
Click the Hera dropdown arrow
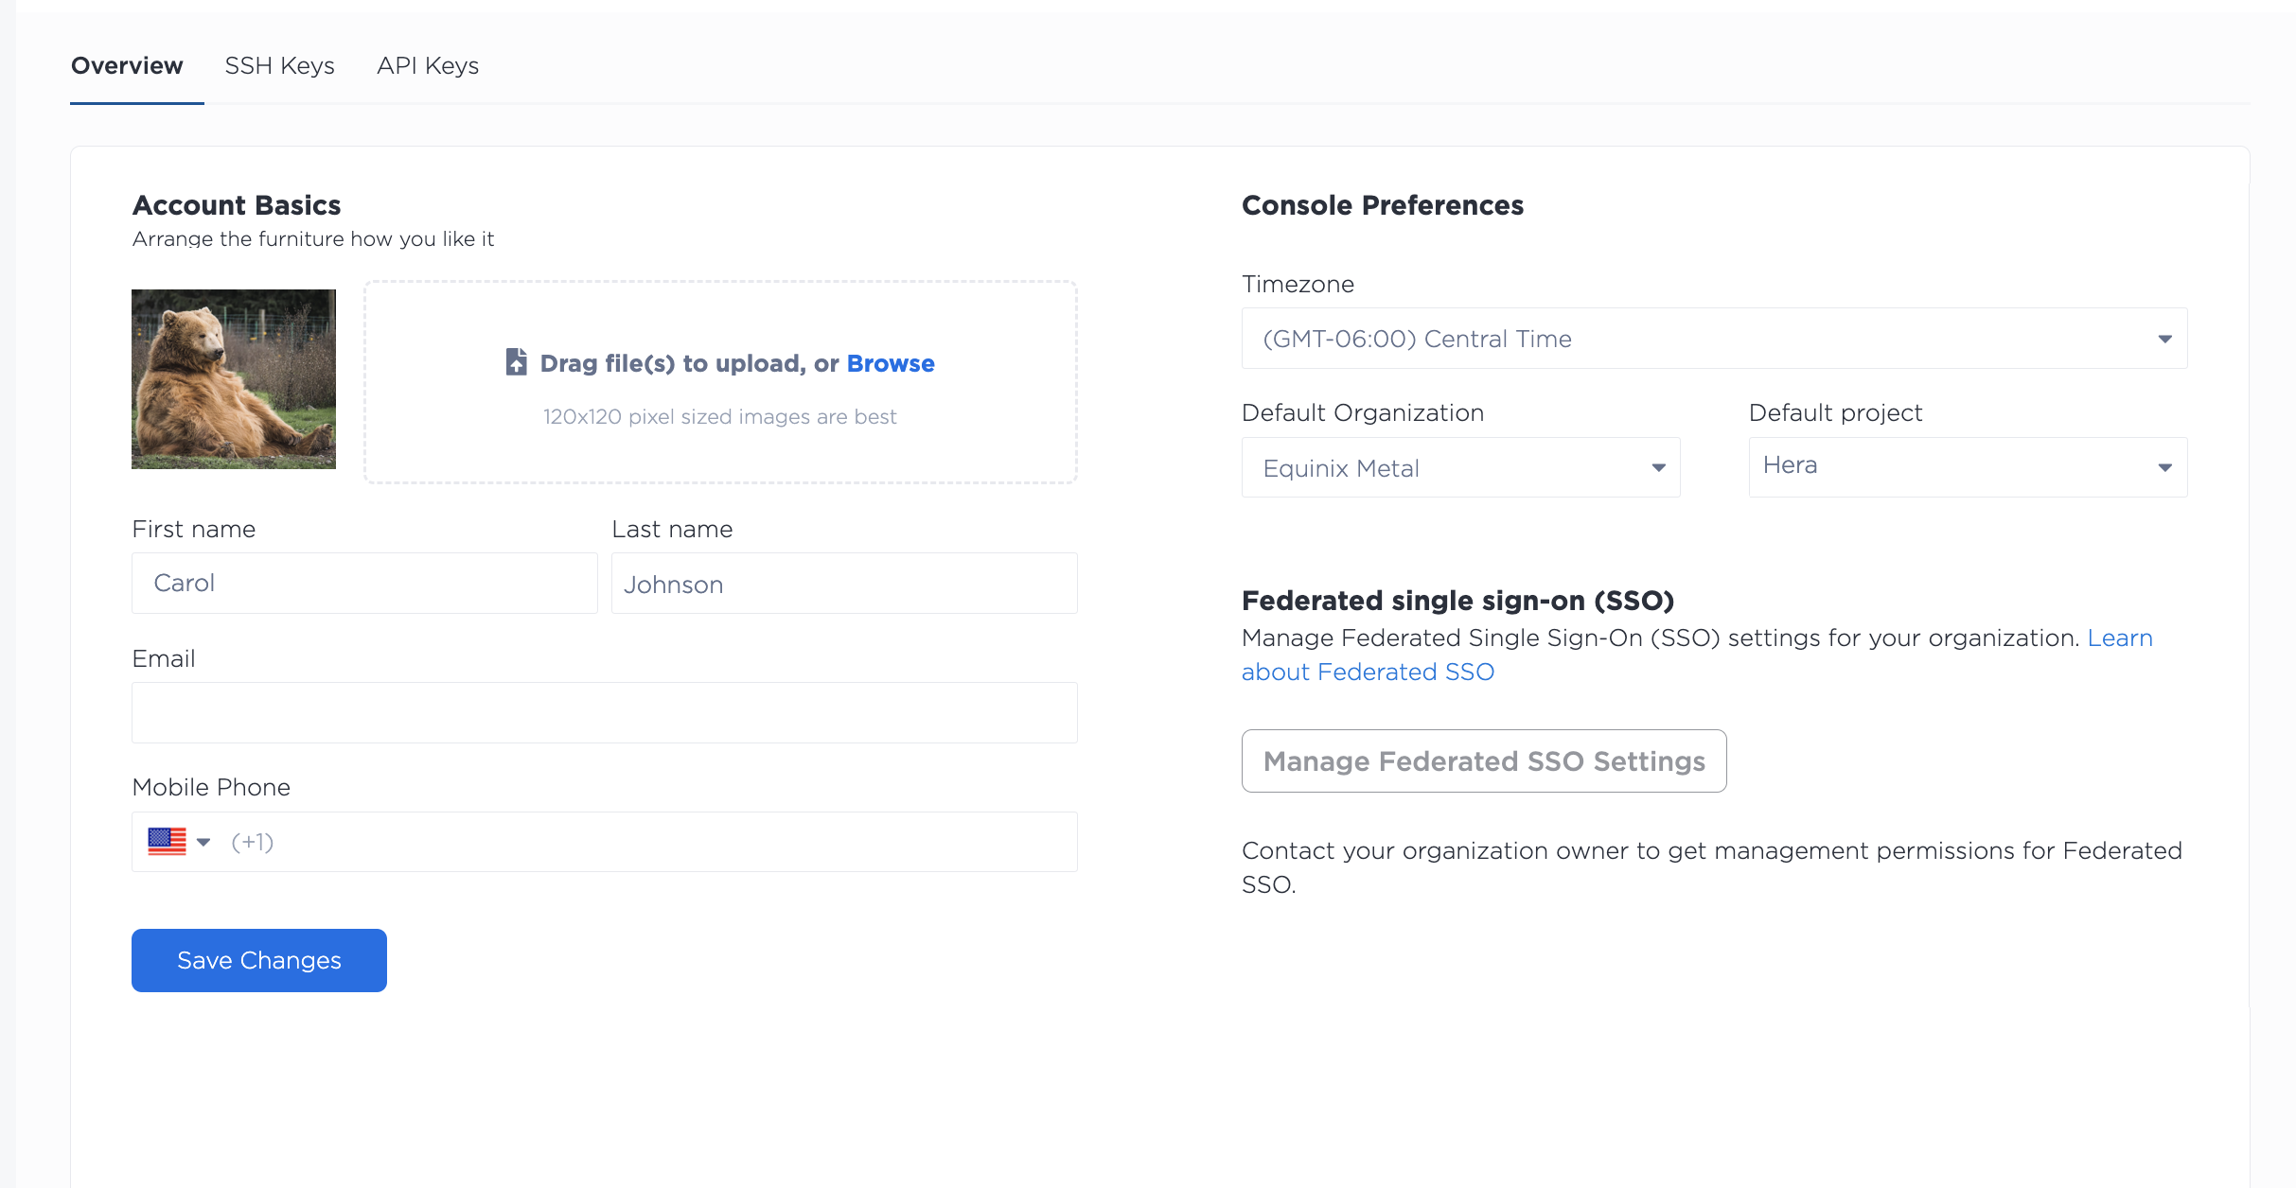pos(2164,467)
